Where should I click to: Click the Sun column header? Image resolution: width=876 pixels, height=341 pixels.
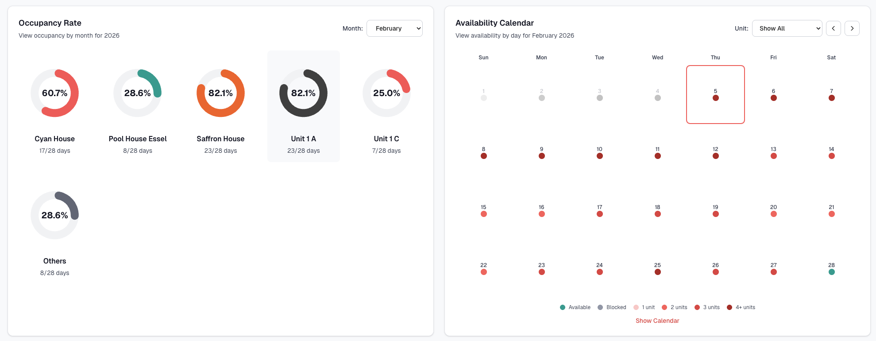(x=483, y=58)
